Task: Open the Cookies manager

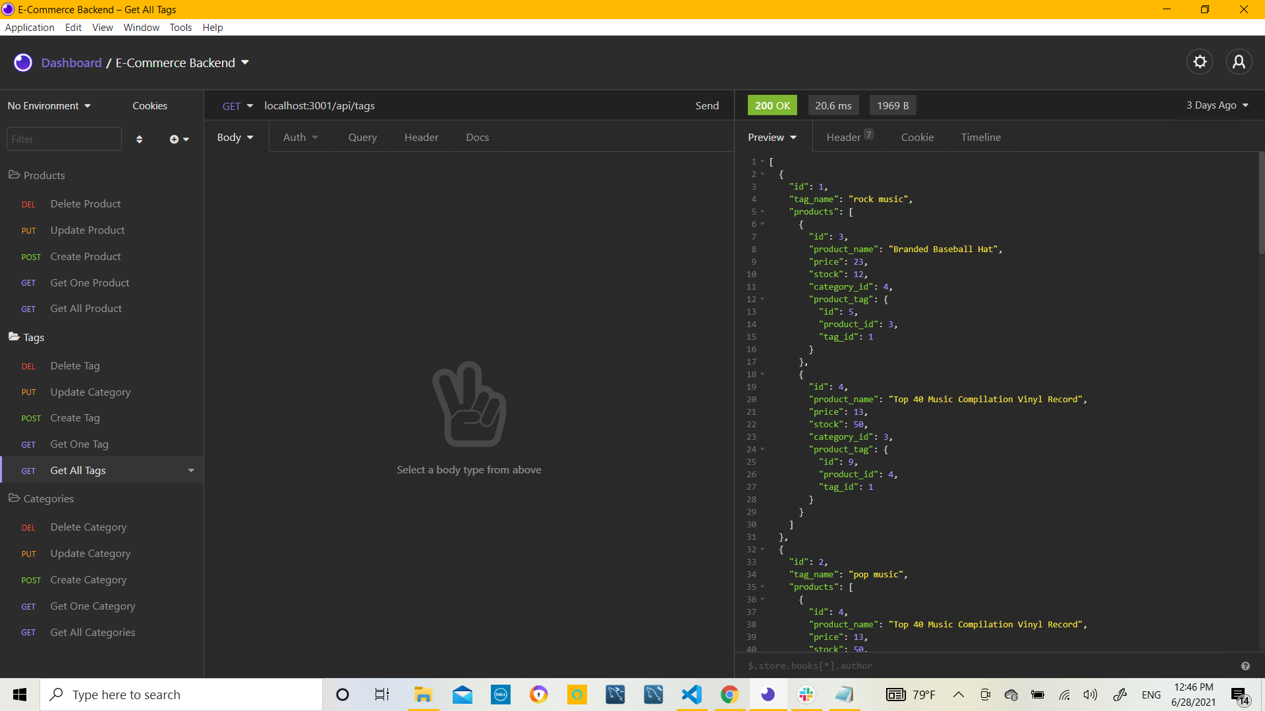Action: [150, 105]
